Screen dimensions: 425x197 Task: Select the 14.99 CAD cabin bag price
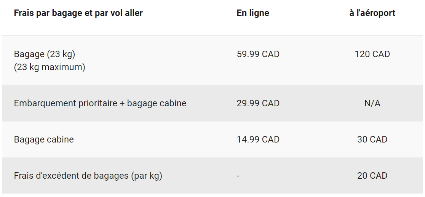[x=258, y=139]
